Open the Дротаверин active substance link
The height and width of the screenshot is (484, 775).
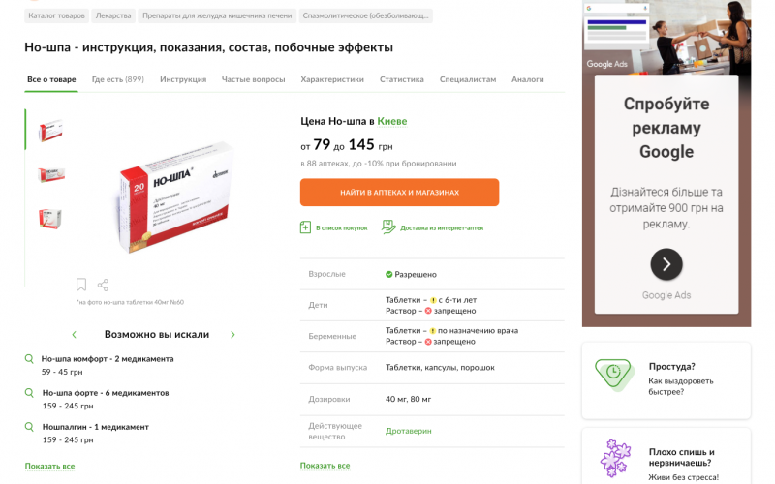(409, 430)
